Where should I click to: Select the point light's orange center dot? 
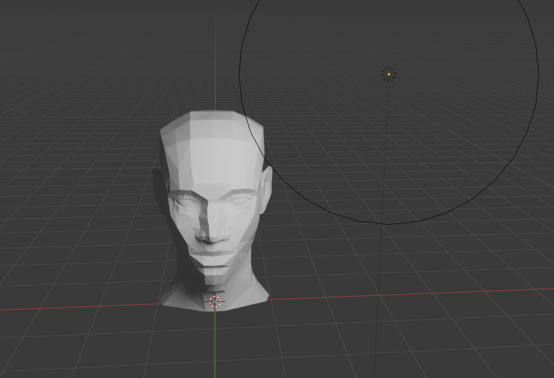coord(389,74)
